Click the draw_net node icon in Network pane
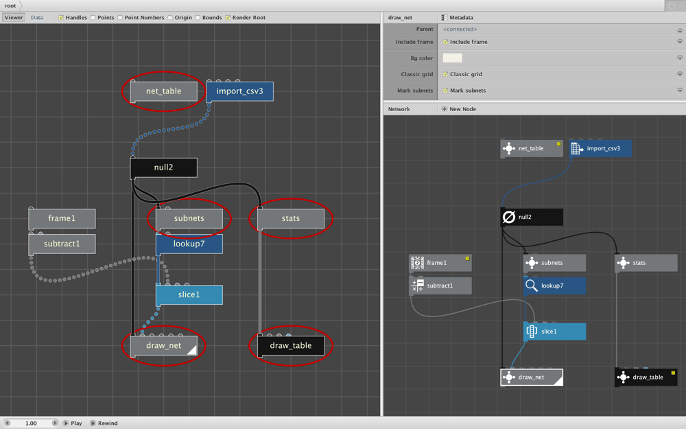Viewport: 686px width, 429px height. point(509,377)
